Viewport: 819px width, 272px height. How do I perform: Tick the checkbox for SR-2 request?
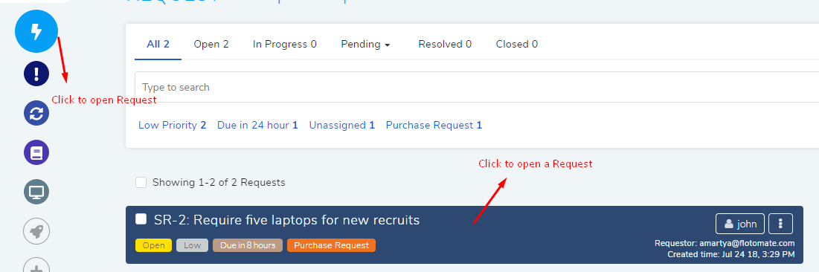pyautogui.click(x=141, y=218)
